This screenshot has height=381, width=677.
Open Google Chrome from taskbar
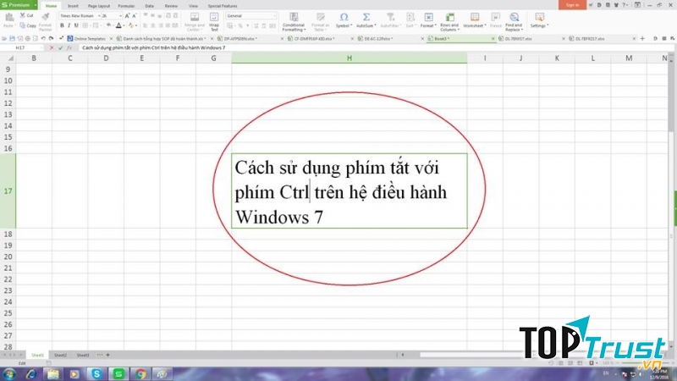[140, 374]
